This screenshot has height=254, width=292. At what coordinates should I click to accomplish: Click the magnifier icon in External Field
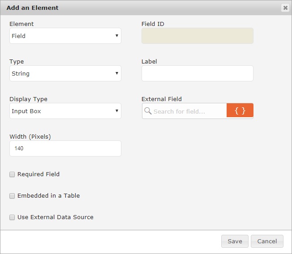click(x=148, y=111)
